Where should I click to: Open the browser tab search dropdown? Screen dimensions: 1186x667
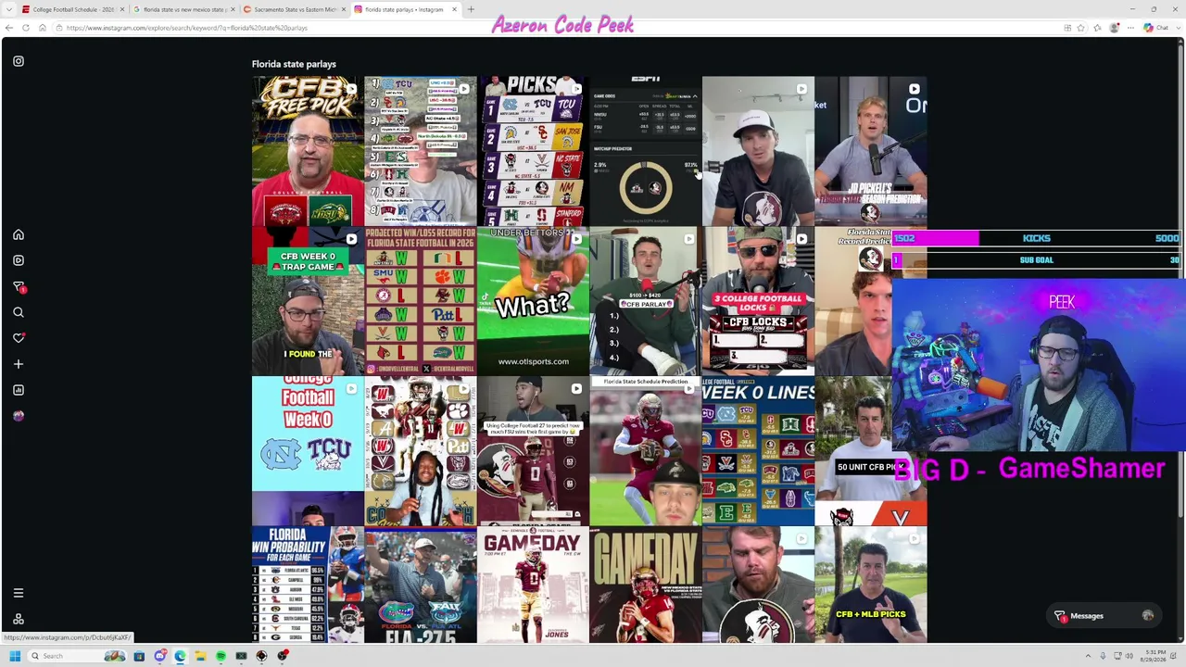coord(9,9)
